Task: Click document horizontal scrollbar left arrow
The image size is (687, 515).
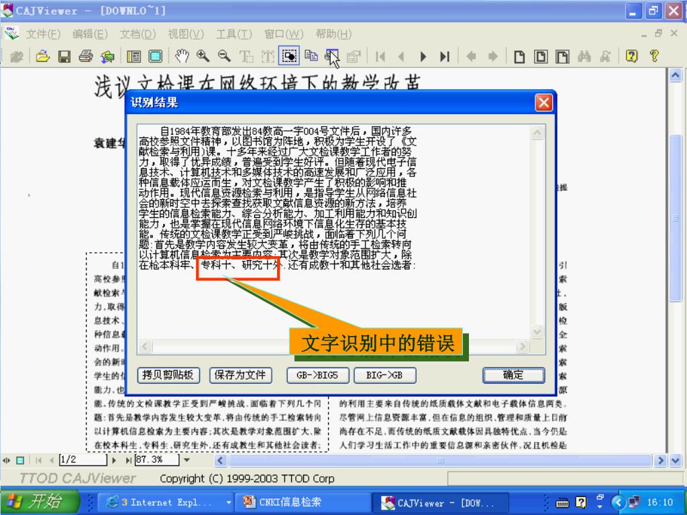Action: click(x=220, y=460)
